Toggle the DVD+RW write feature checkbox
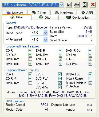The height and width of the screenshot is (117, 99). [x=60, y=87]
